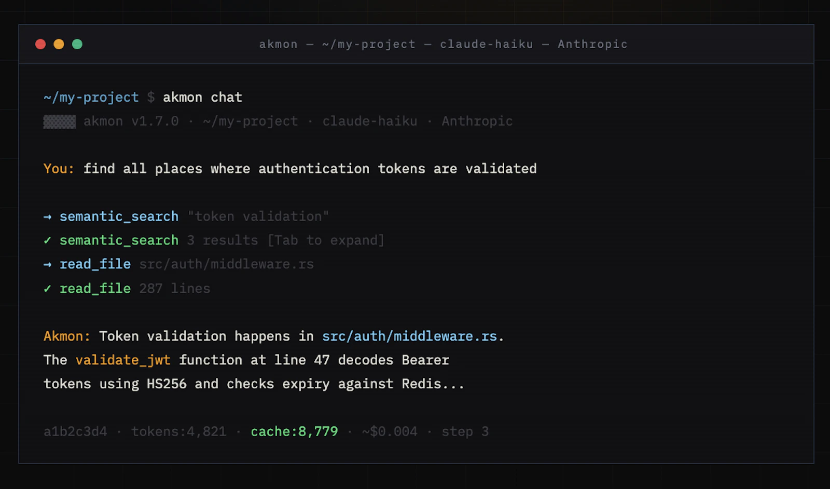Click the akmon chat command text
The width and height of the screenshot is (830, 489).
[202, 97]
